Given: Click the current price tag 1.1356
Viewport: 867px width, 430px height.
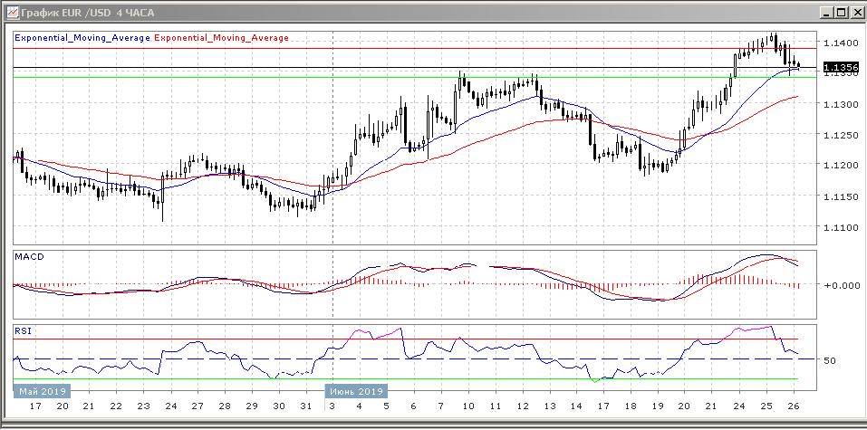Looking at the screenshot, I should 841,67.
